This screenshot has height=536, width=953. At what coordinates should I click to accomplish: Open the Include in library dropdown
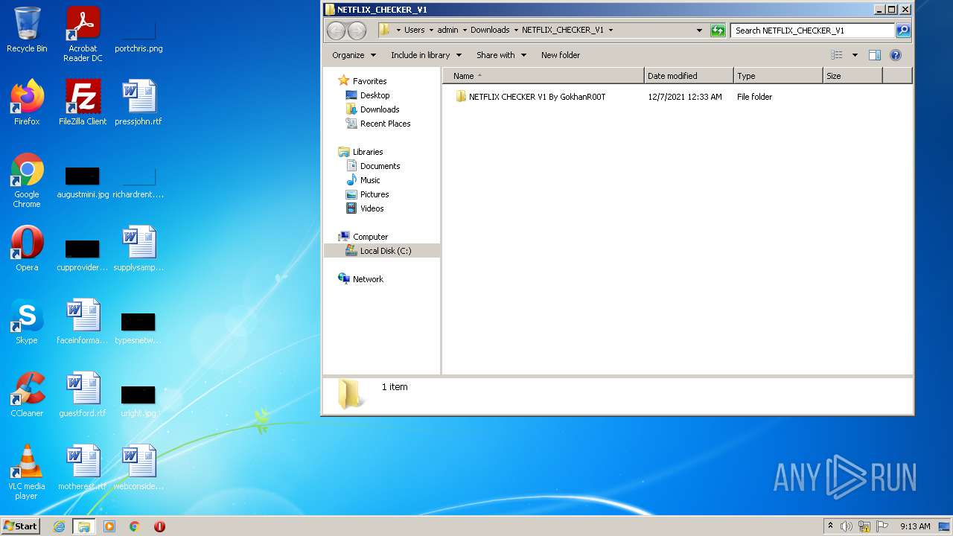tap(426, 55)
